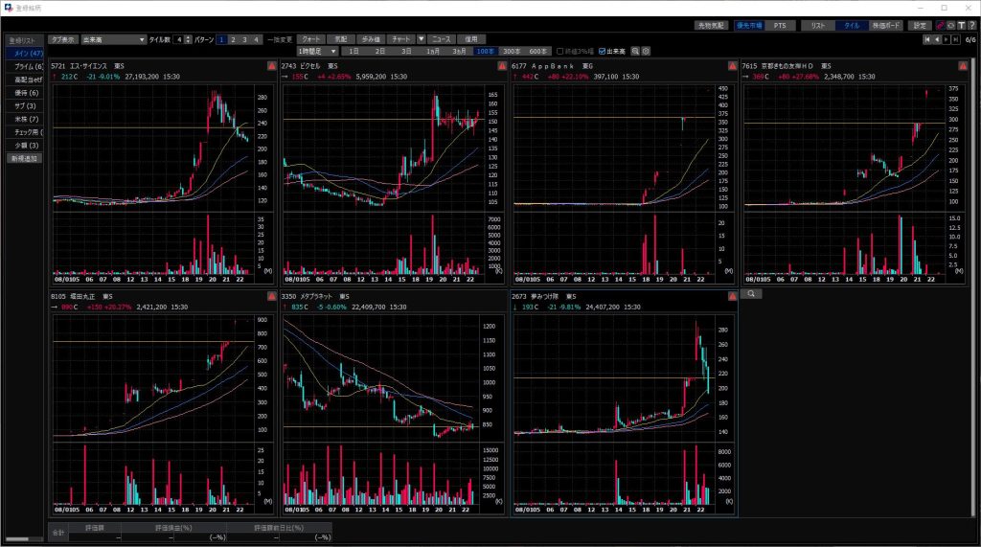Click the search magnifier button in the empty tile
Image resolution: width=981 pixels, height=547 pixels.
click(752, 294)
